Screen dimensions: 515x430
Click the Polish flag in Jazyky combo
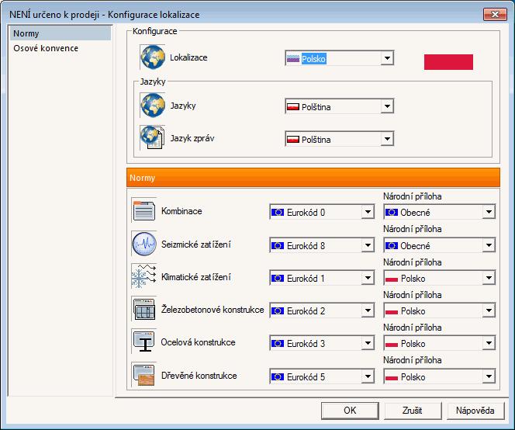point(293,107)
